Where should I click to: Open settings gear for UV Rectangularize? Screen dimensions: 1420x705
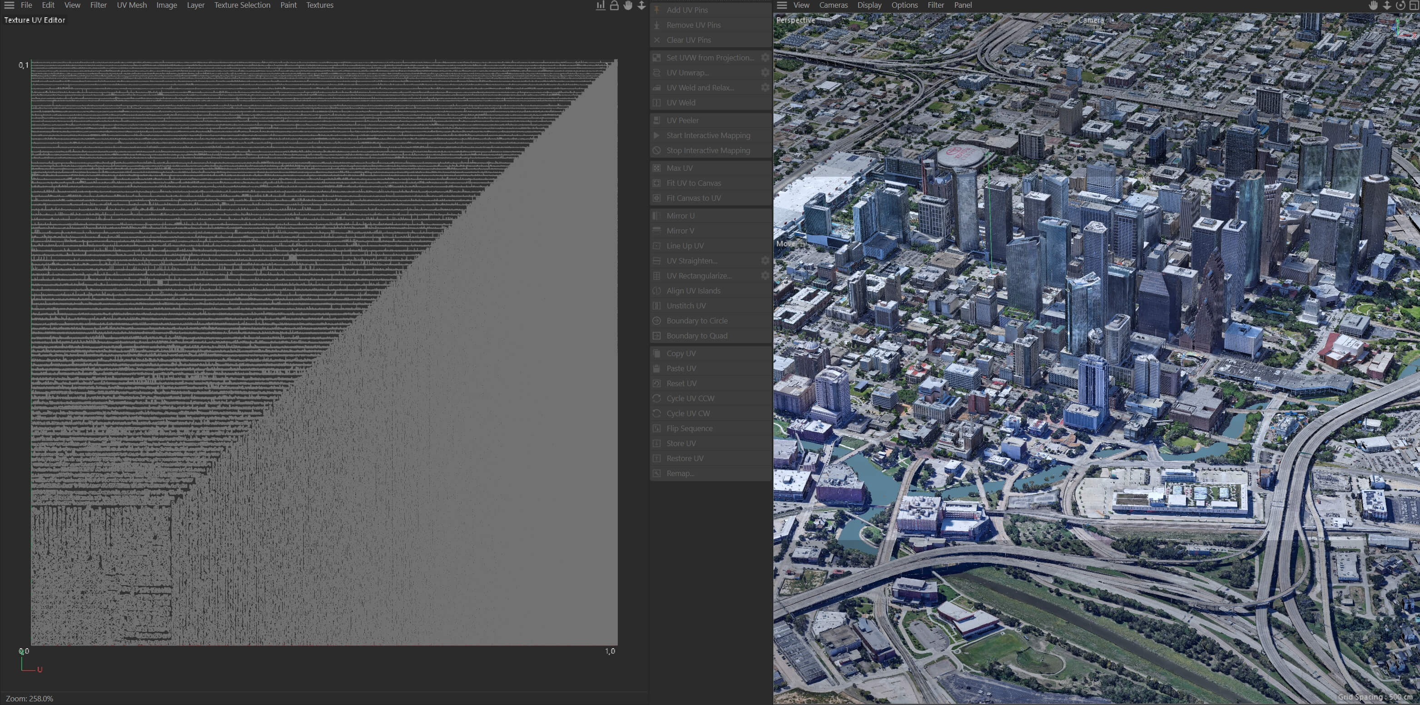pyautogui.click(x=765, y=275)
